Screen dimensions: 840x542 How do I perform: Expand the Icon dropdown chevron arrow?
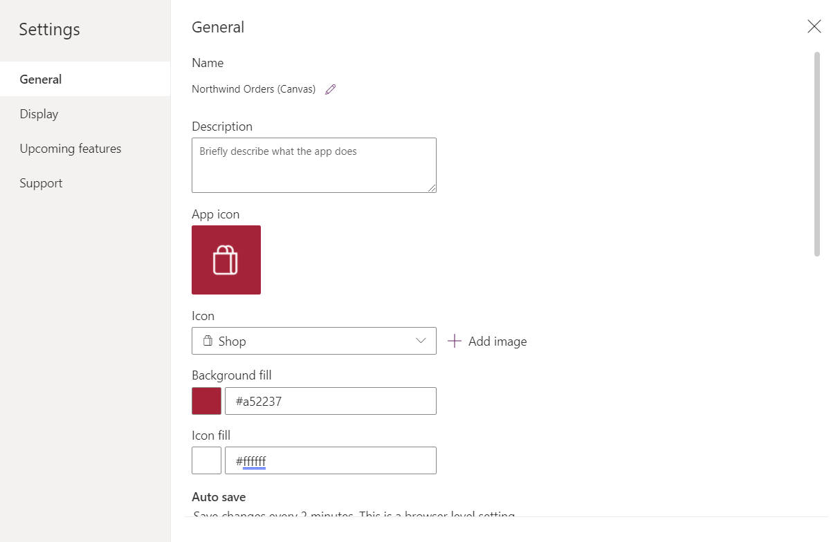point(421,341)
